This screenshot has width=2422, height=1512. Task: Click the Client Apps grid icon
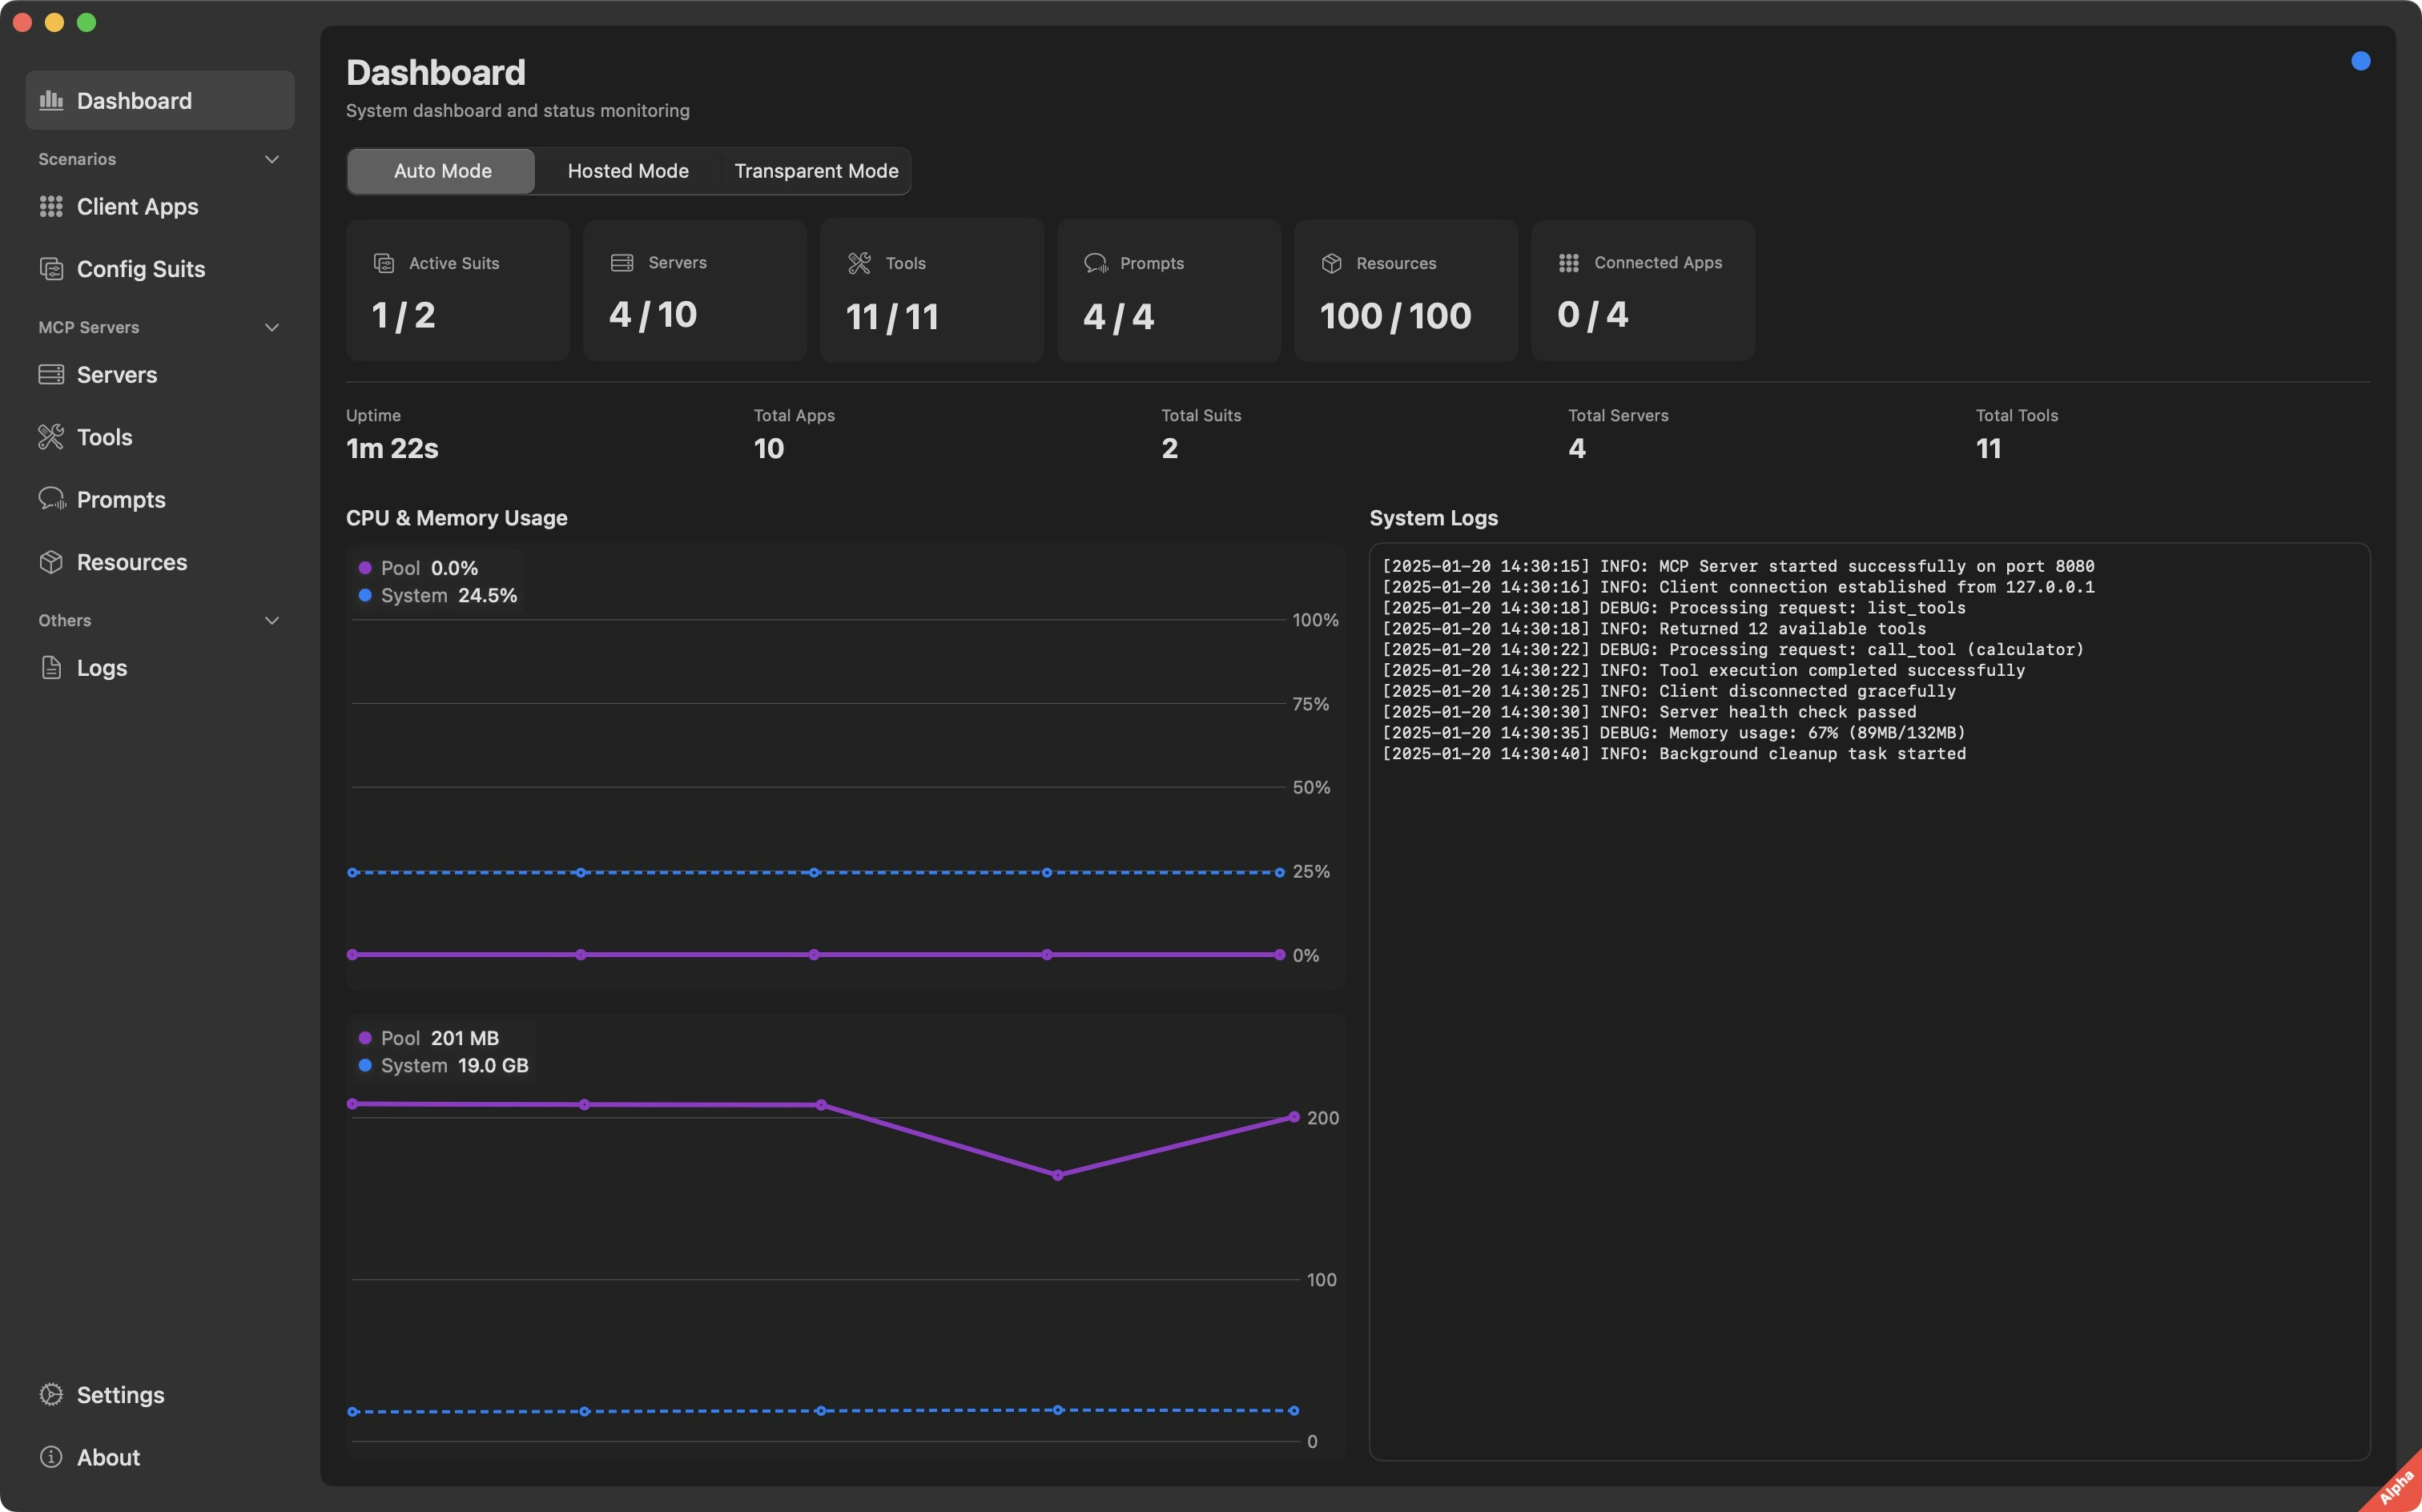[x=51, y=206]
